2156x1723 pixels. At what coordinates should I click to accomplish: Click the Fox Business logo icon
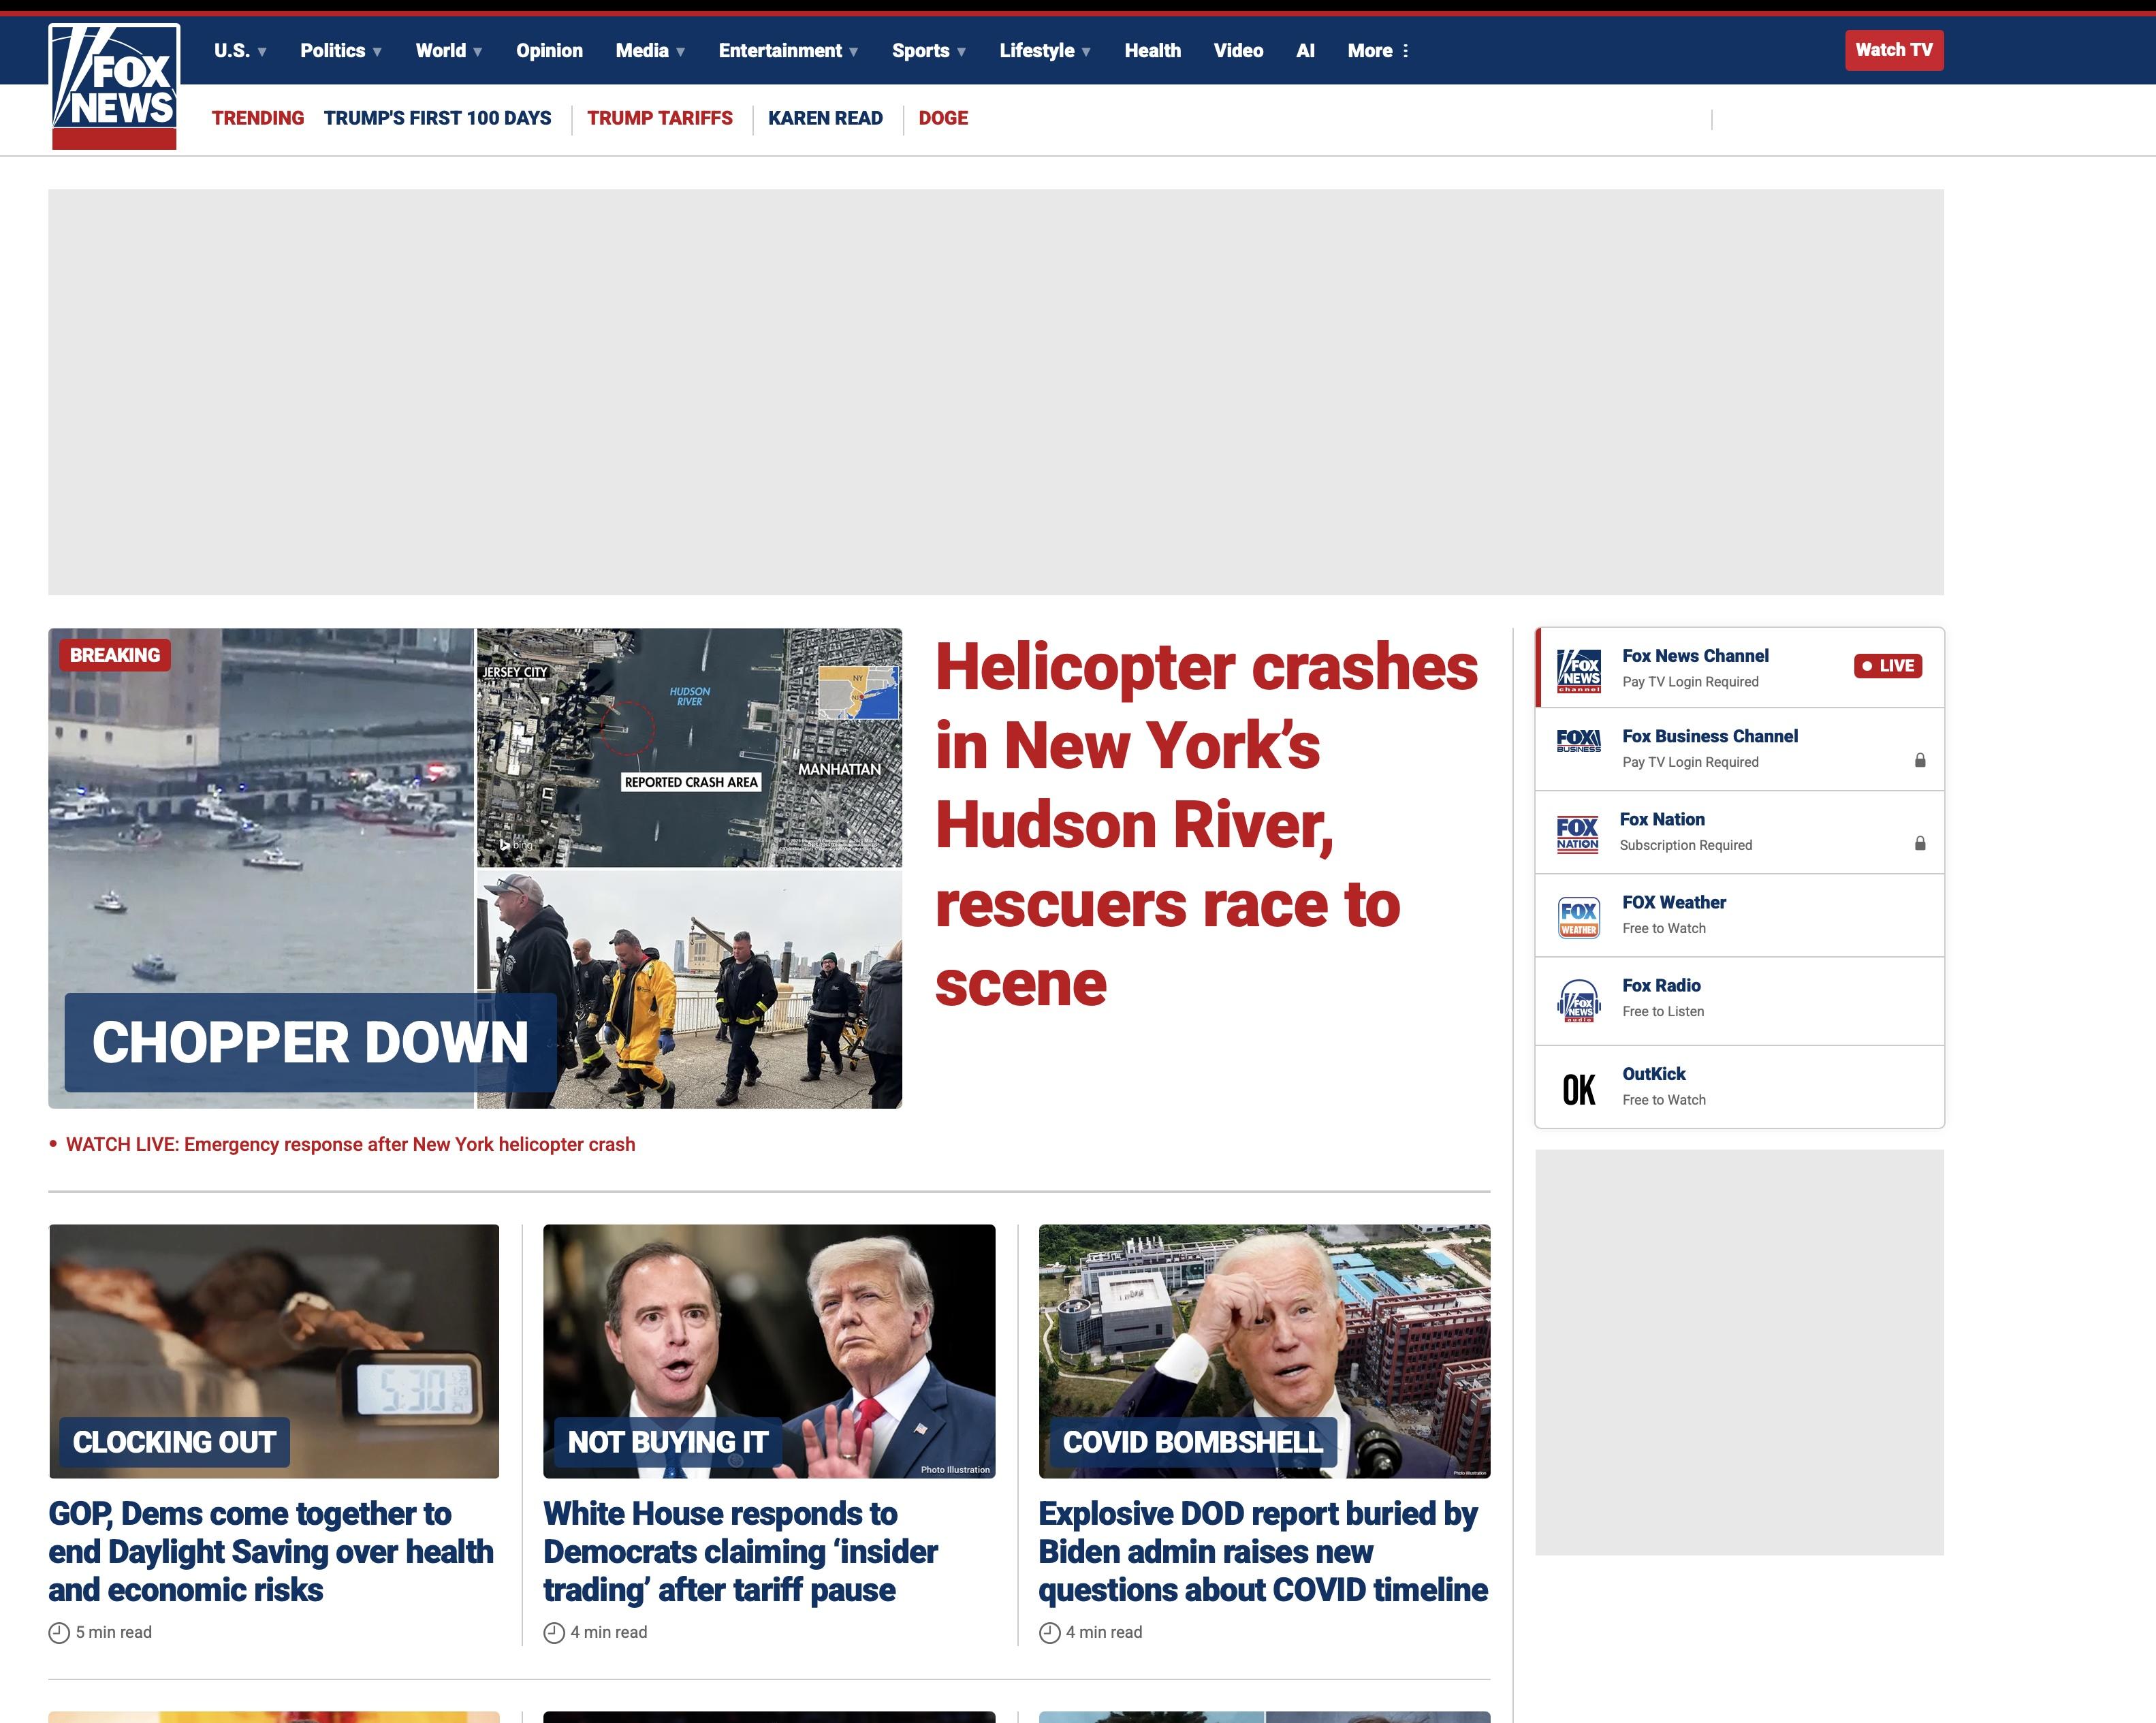1579,741
